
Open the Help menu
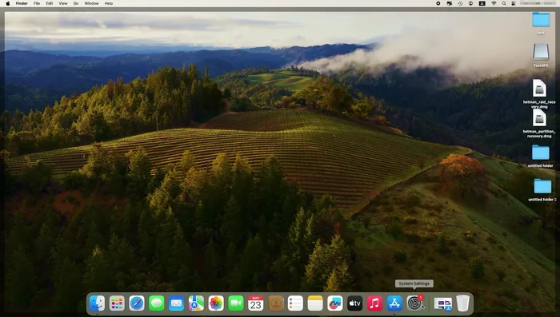tap(109, 3)
